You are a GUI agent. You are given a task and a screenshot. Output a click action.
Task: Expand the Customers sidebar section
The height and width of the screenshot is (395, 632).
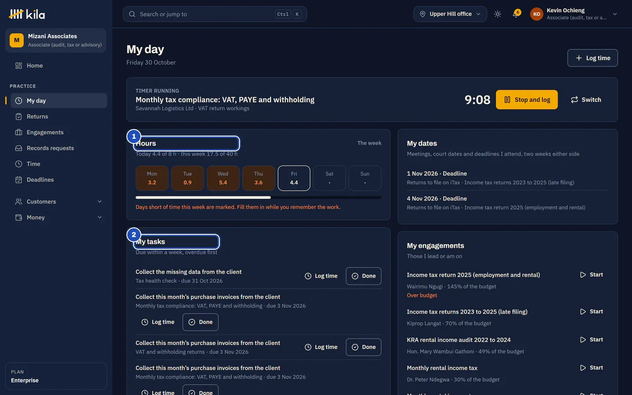point(59,201)
